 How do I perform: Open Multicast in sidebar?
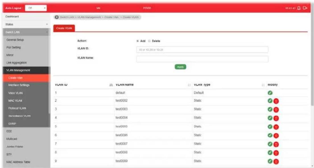pyautogui.click(x=26, y=139)
